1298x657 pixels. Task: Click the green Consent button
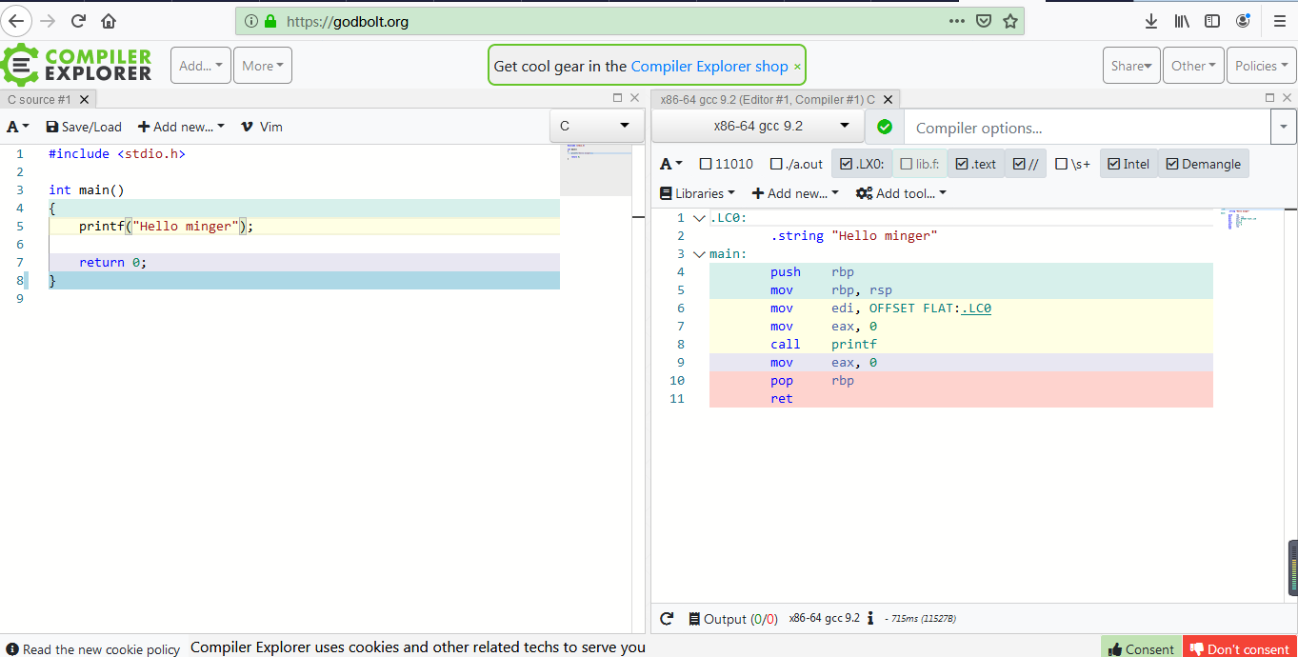[1141, 648]
